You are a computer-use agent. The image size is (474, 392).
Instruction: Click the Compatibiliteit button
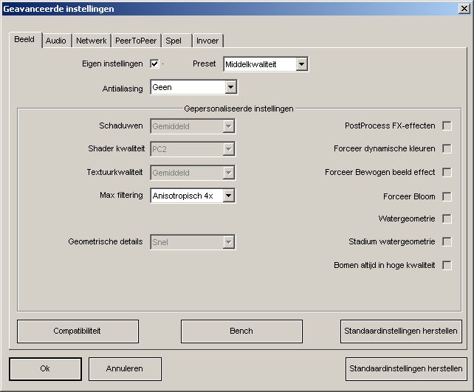pyautogui.click(x=78, y=331)
